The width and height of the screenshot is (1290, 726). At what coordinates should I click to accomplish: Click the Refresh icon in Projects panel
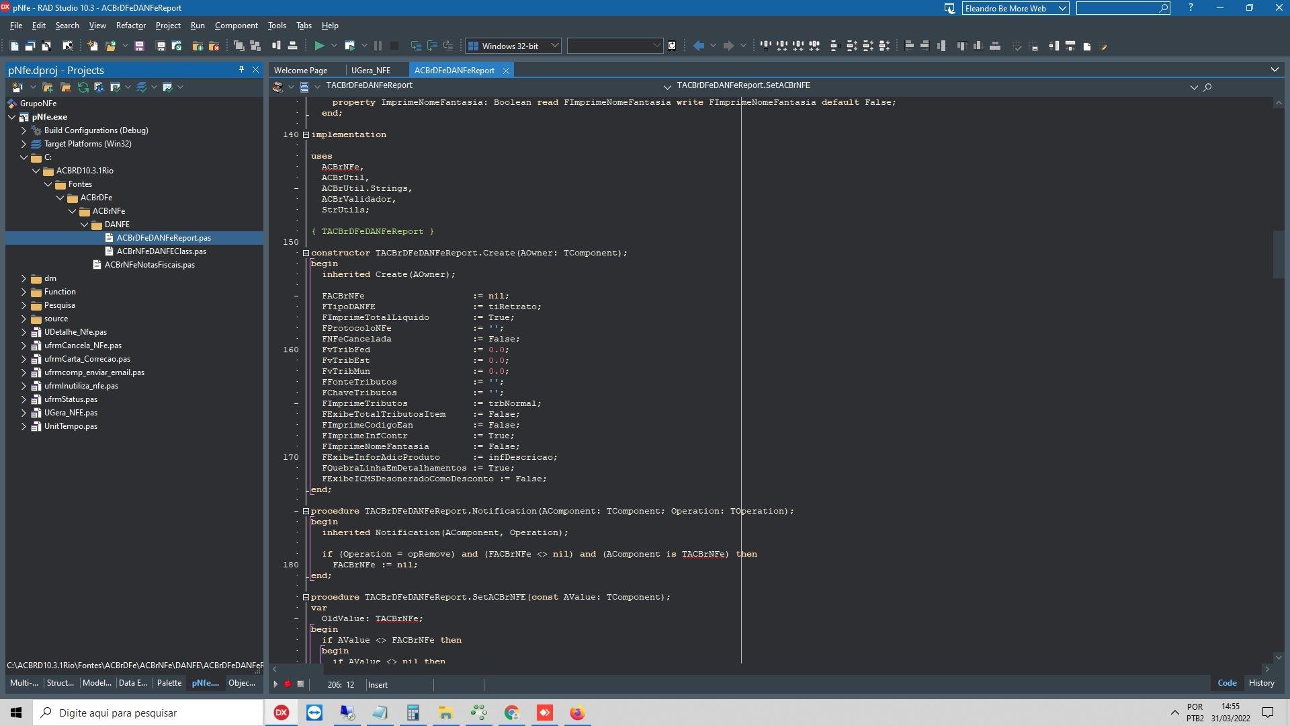tap(83, 87)
